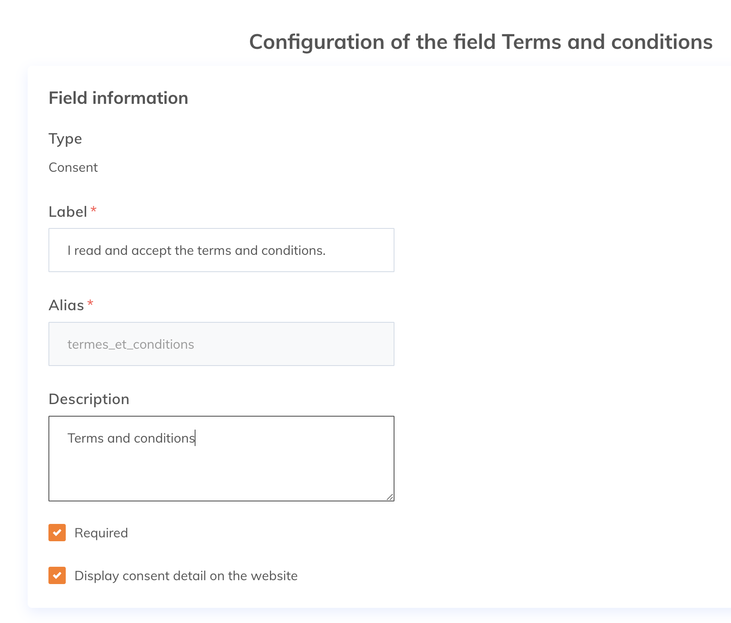Focus the Label input field

(x=221, y=250)
